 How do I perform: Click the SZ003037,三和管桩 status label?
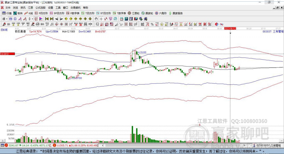tap(267, 145)
